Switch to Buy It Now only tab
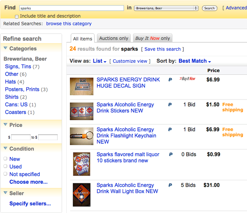Image resolution: width=247 pixels, height=213 pixels. (x=153, y=38)
